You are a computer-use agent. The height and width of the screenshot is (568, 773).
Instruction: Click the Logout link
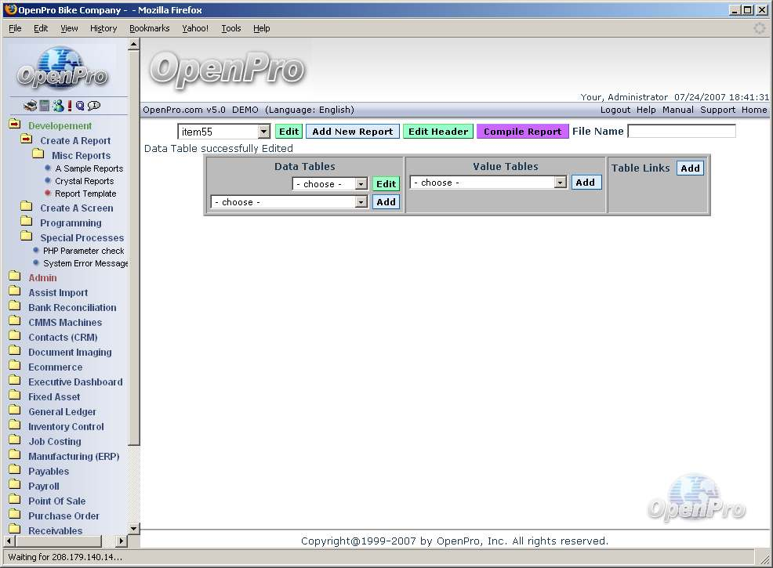[615, 110]
